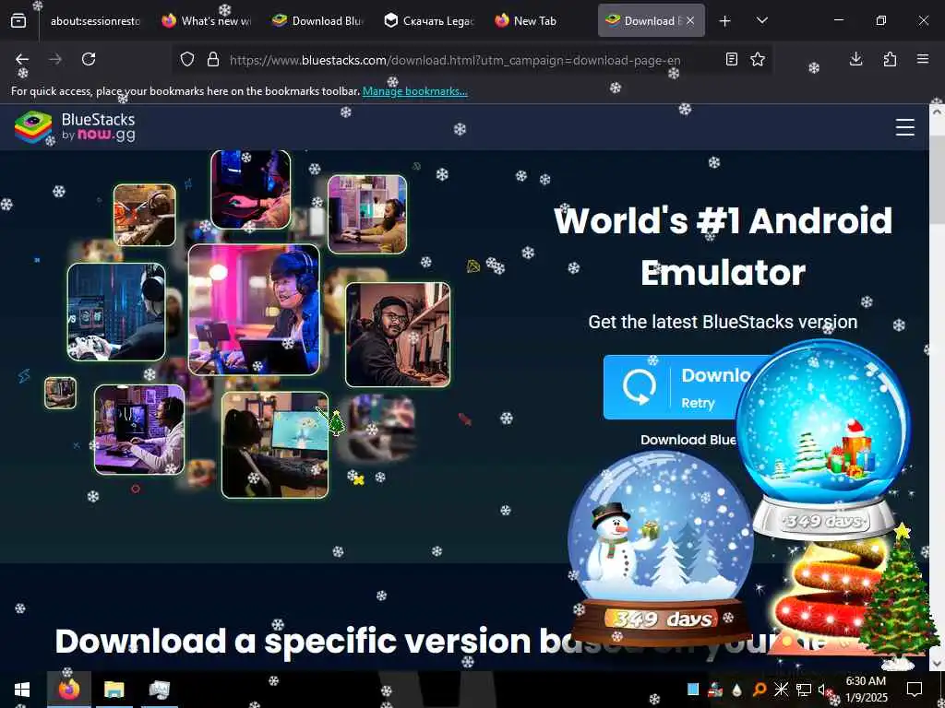Viewport: 945px width, 708px height.
Task: Click the Firefox taskbar icon
Action: (68, 690)
